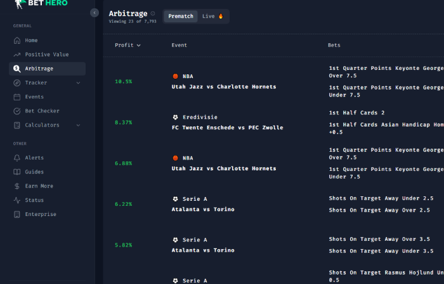444x284 pixels.
Task: Open Atalanta vs Torino 5.82% event
Action: click(203, 250)
